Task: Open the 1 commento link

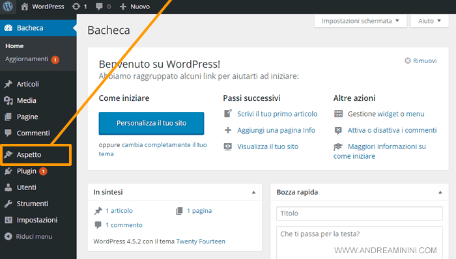Action: point(124,225)
